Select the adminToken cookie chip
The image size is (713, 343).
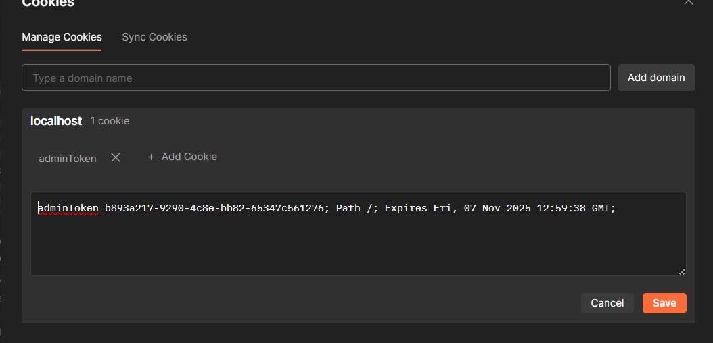(x=68, y=158)
